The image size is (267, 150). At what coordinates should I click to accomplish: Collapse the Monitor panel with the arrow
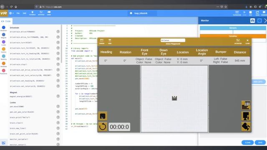(x=265, y=20)
